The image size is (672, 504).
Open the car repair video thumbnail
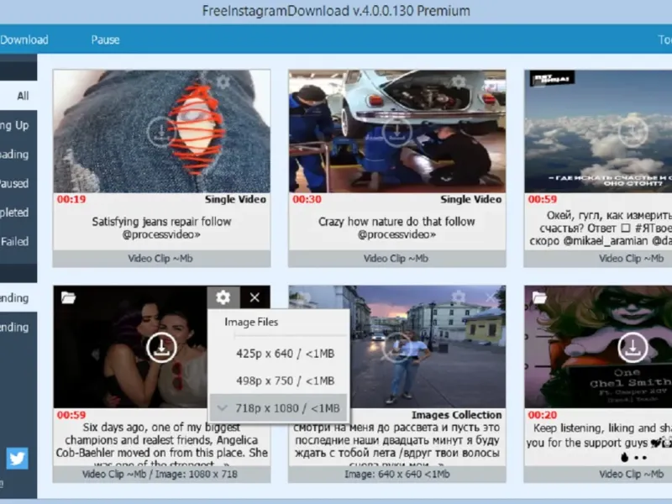396,131
